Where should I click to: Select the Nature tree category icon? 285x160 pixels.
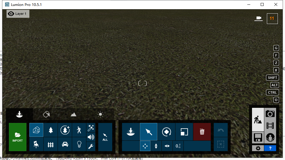pos(51,130)
